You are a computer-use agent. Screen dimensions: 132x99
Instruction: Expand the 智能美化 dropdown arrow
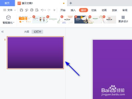point(14,23)
